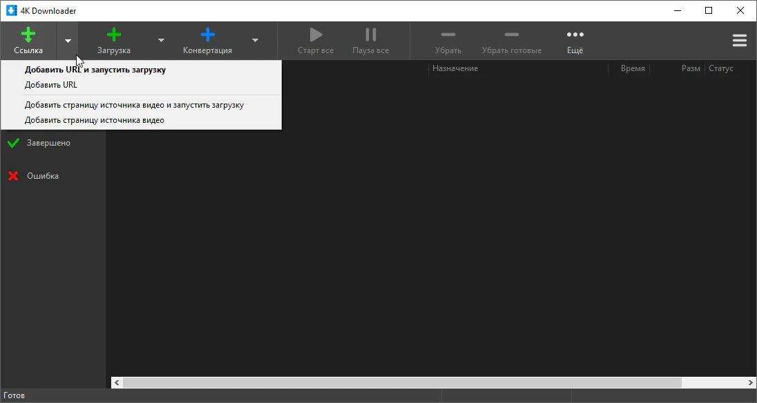This screenshot has width=757, height=403.
Task: Open the hamburger main menu
Action: point(740,41)
